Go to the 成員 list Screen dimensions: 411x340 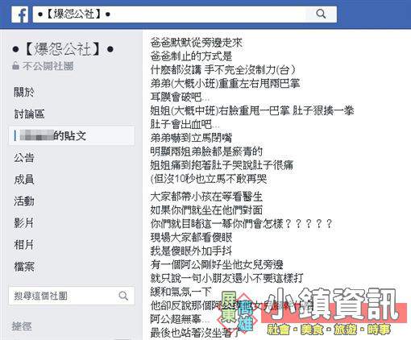click(24, 180)
